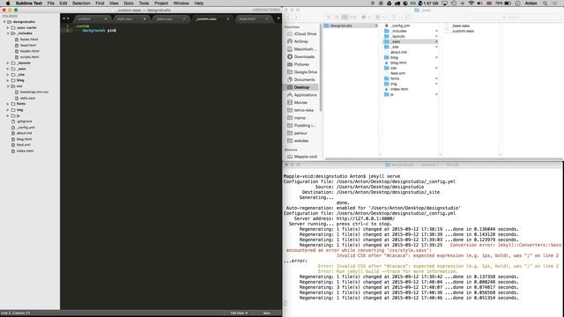The height and width of the screenshot is (317, 564).
Task: Expand the js folder in Sublime sidebar
Action: 8,115
